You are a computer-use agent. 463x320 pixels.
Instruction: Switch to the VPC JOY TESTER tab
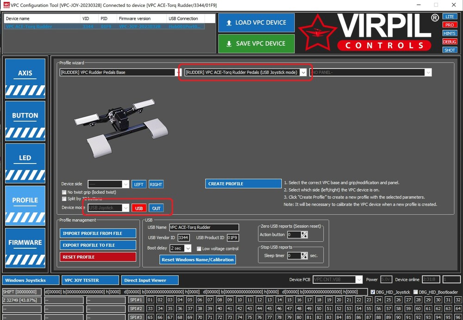(90, 280)
